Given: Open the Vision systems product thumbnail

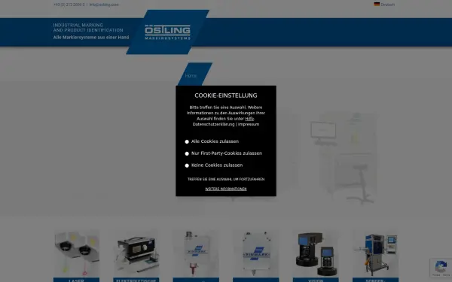Looking at the screenshot, I should [316, 253].
